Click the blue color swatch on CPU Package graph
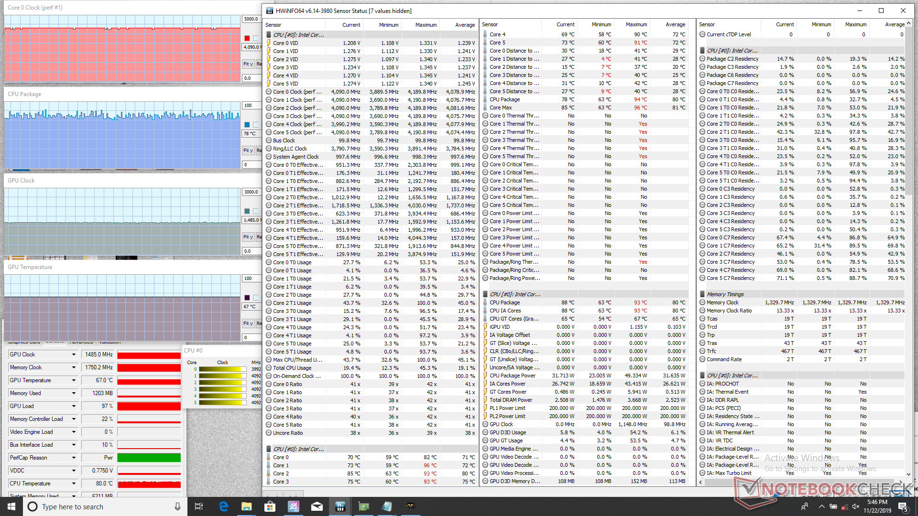This screenshot has width=918, height=516. 247,125
